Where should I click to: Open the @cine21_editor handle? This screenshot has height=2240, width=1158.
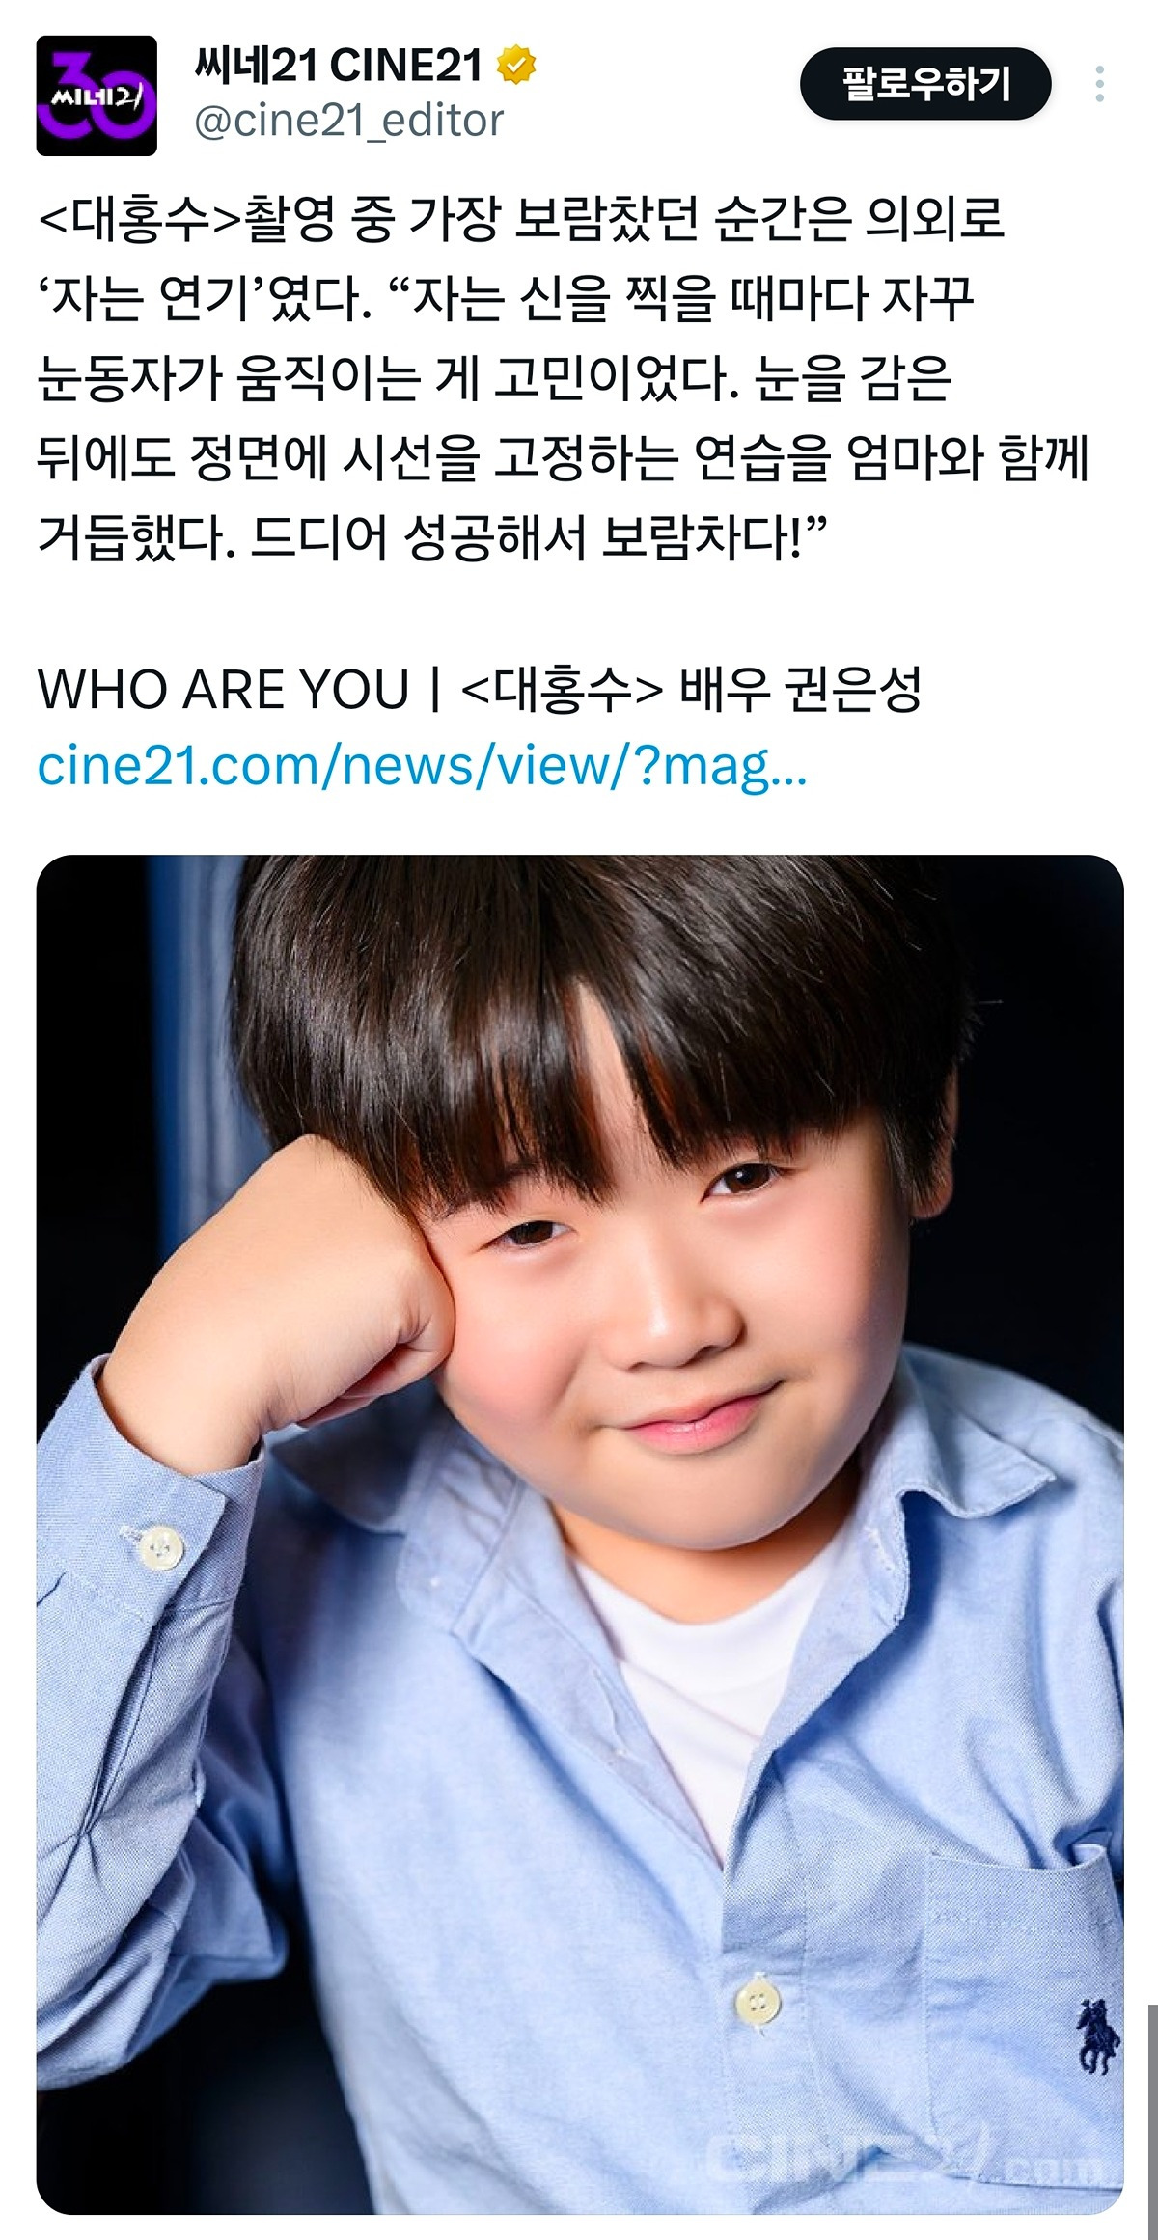[x=349, y=122]
